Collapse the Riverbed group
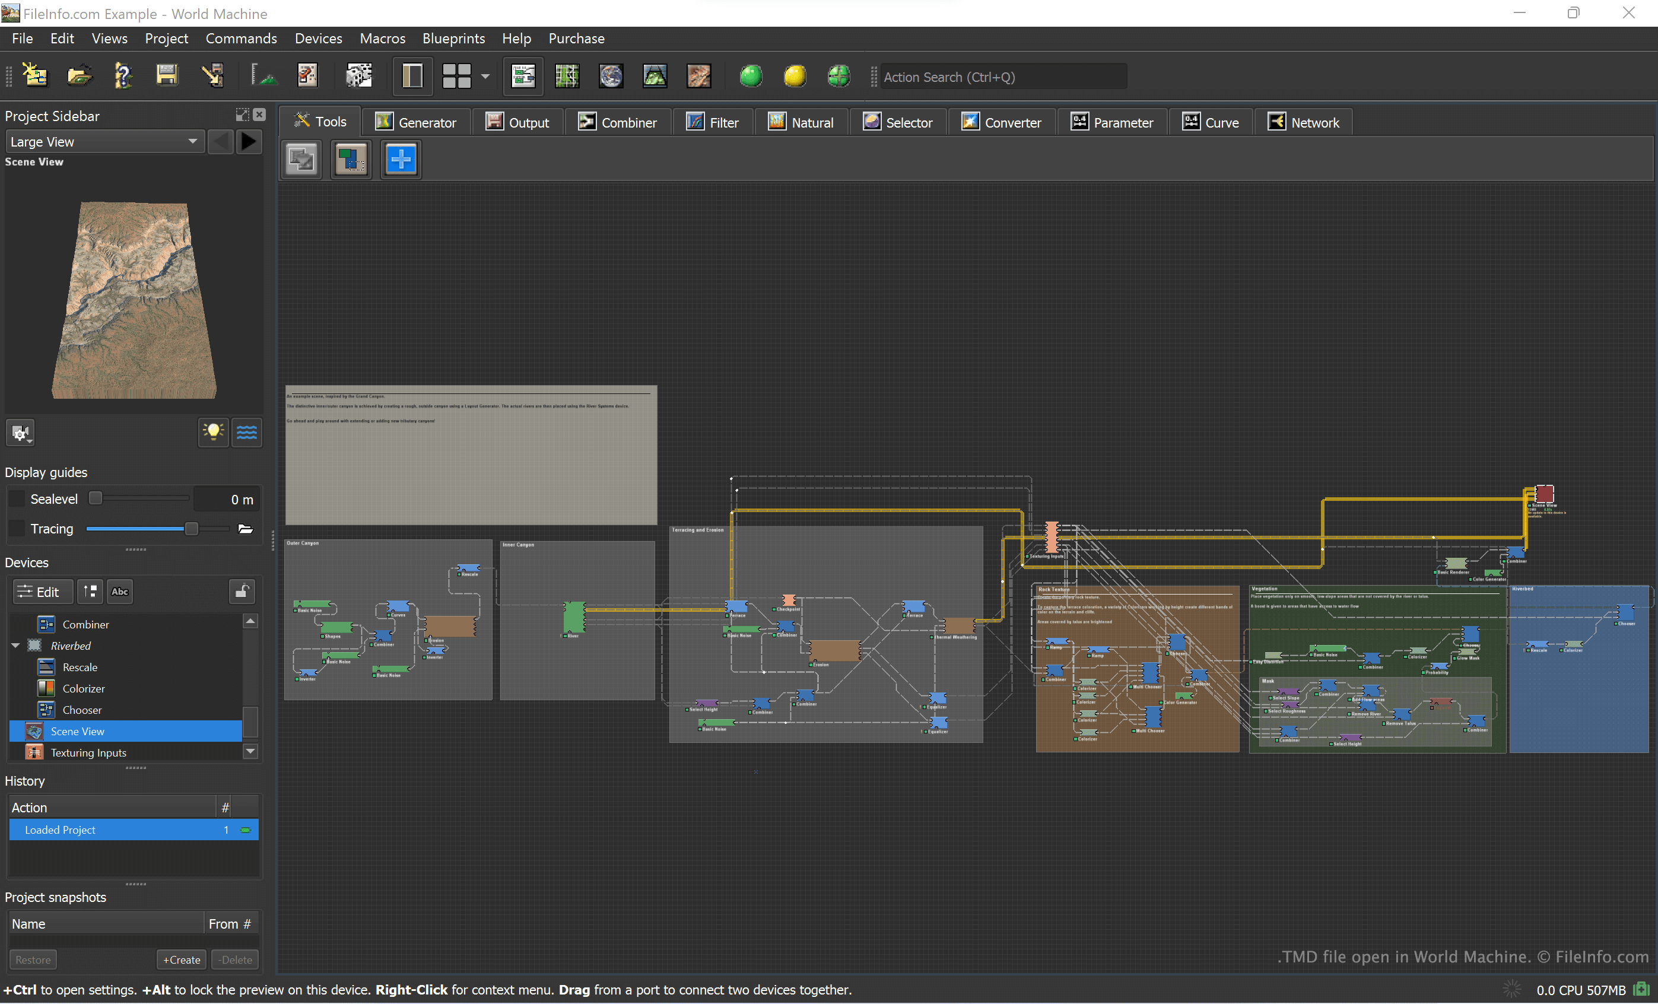 (15, 646)
